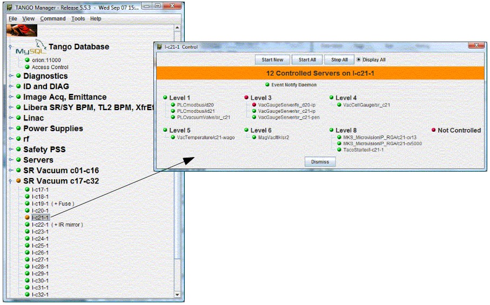Click the Dismiss button
490x305 pixels.
point(320,162)
